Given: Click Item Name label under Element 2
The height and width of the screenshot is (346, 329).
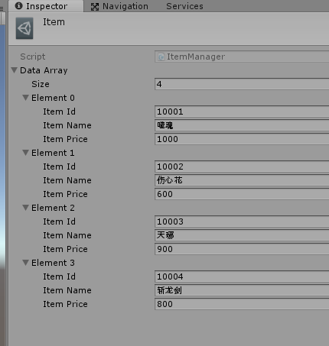Looking at the screenshot, I should 67,235.
